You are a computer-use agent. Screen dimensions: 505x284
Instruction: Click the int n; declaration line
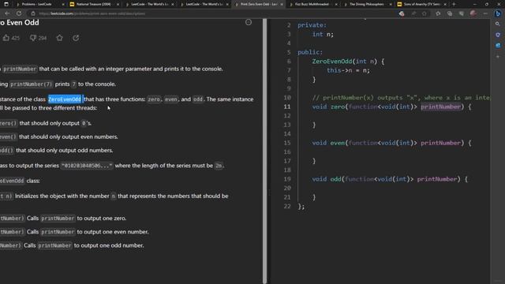click(x=323, y=34)
